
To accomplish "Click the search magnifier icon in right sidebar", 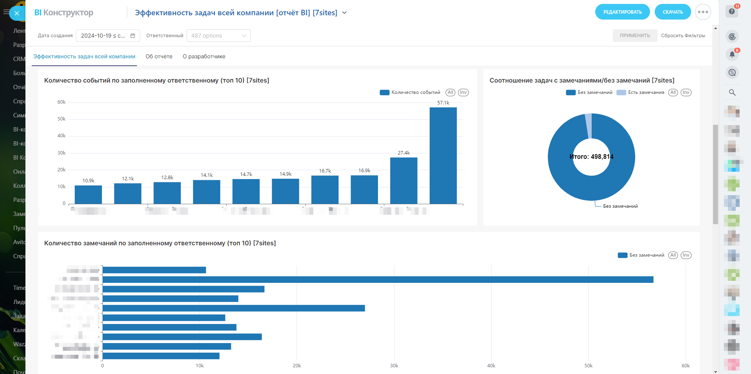I will pyautogui.click(x=732, y=92).
